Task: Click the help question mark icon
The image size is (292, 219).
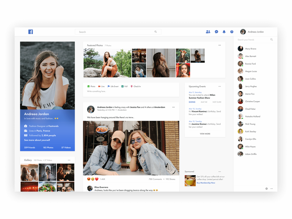Action: coord(232,32)
